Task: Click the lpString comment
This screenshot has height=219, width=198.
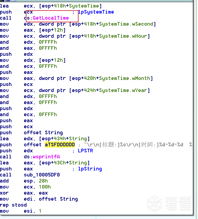Action: (x=90, y=169)
